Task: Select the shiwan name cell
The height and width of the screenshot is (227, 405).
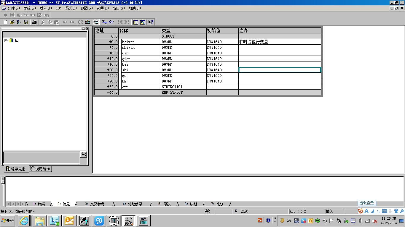Action: coord(141,48)
